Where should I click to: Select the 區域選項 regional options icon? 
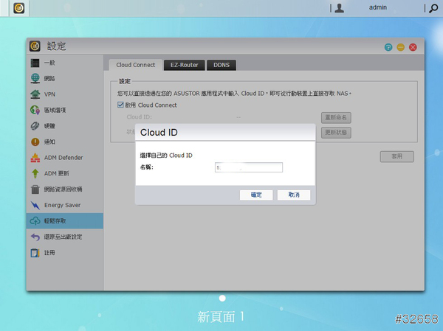(35, 110)
